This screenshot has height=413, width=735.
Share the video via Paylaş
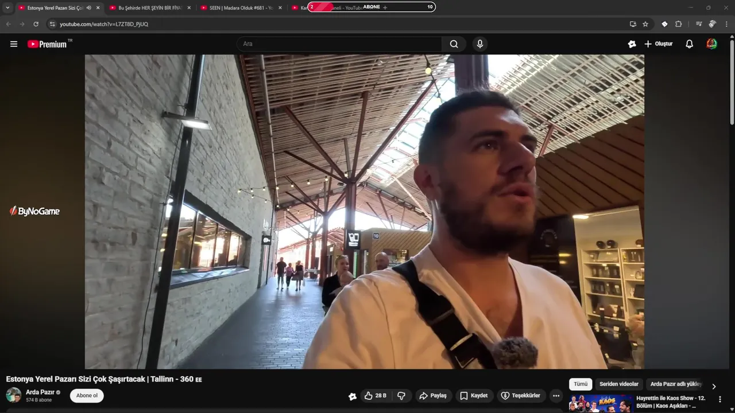433,396
